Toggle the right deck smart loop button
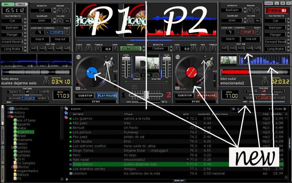Viewport: 292px width, 183px height. [x=247, y=32]
